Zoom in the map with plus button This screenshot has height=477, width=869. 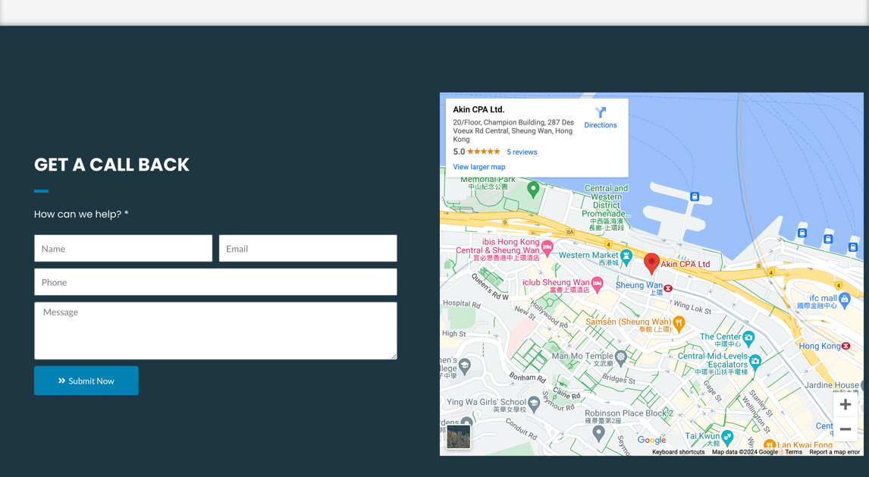pyautogui.click(x=845, y=404)
